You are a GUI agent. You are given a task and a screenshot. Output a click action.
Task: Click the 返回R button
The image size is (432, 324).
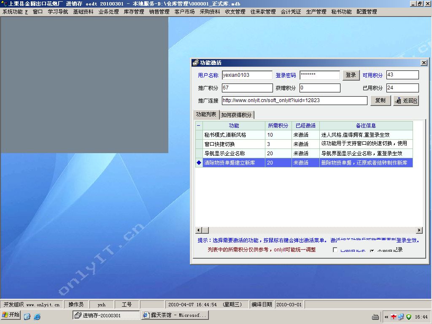tap(406, 100)
